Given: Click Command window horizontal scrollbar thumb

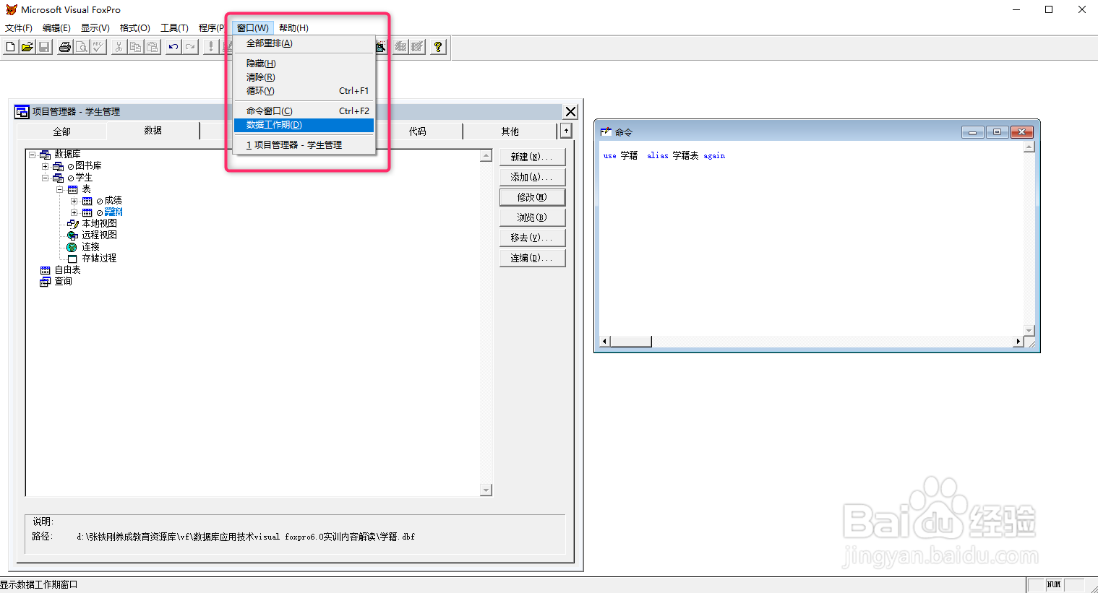Looking at the screenshot, I should point(631,342).
